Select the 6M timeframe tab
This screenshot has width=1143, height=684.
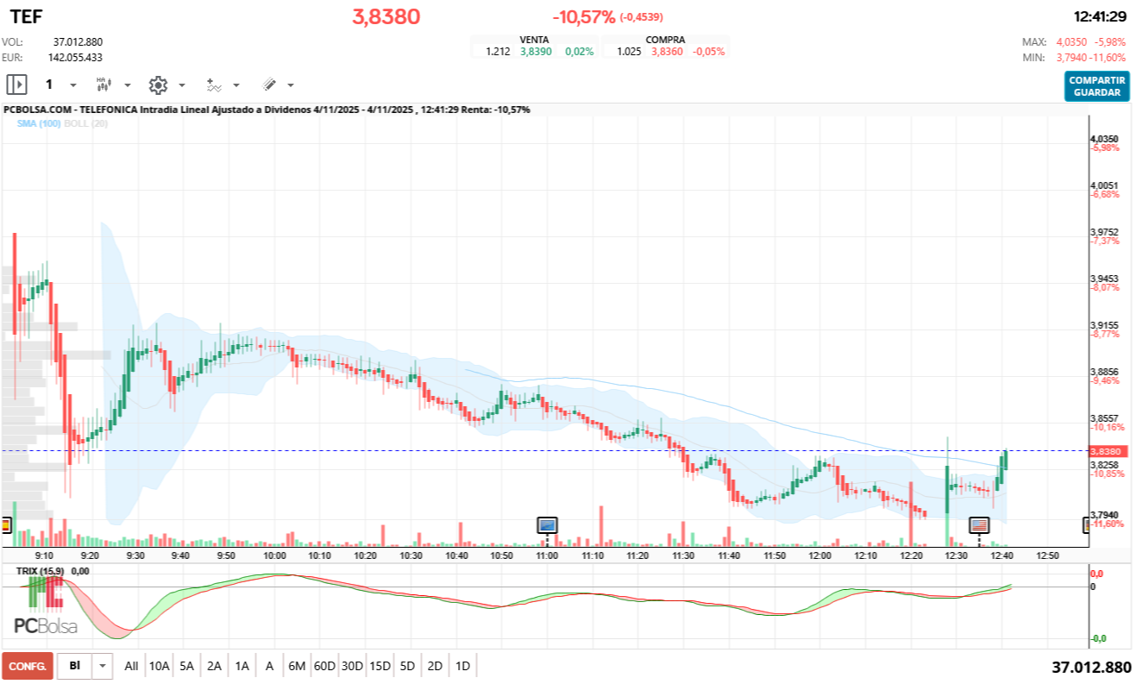tap(297, 666)
